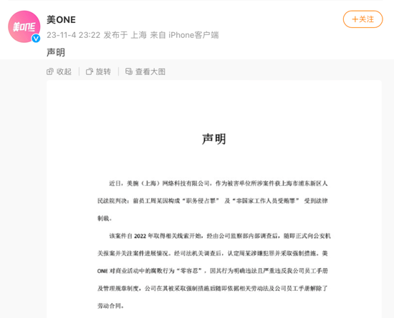This screenshot has width=394, height=318.
Task: Rotate the image via 旋转 label
Action: [x=103, y=71]
